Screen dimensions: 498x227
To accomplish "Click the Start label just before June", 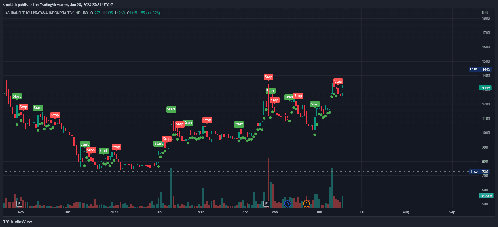I will click(x=315, y=104).
